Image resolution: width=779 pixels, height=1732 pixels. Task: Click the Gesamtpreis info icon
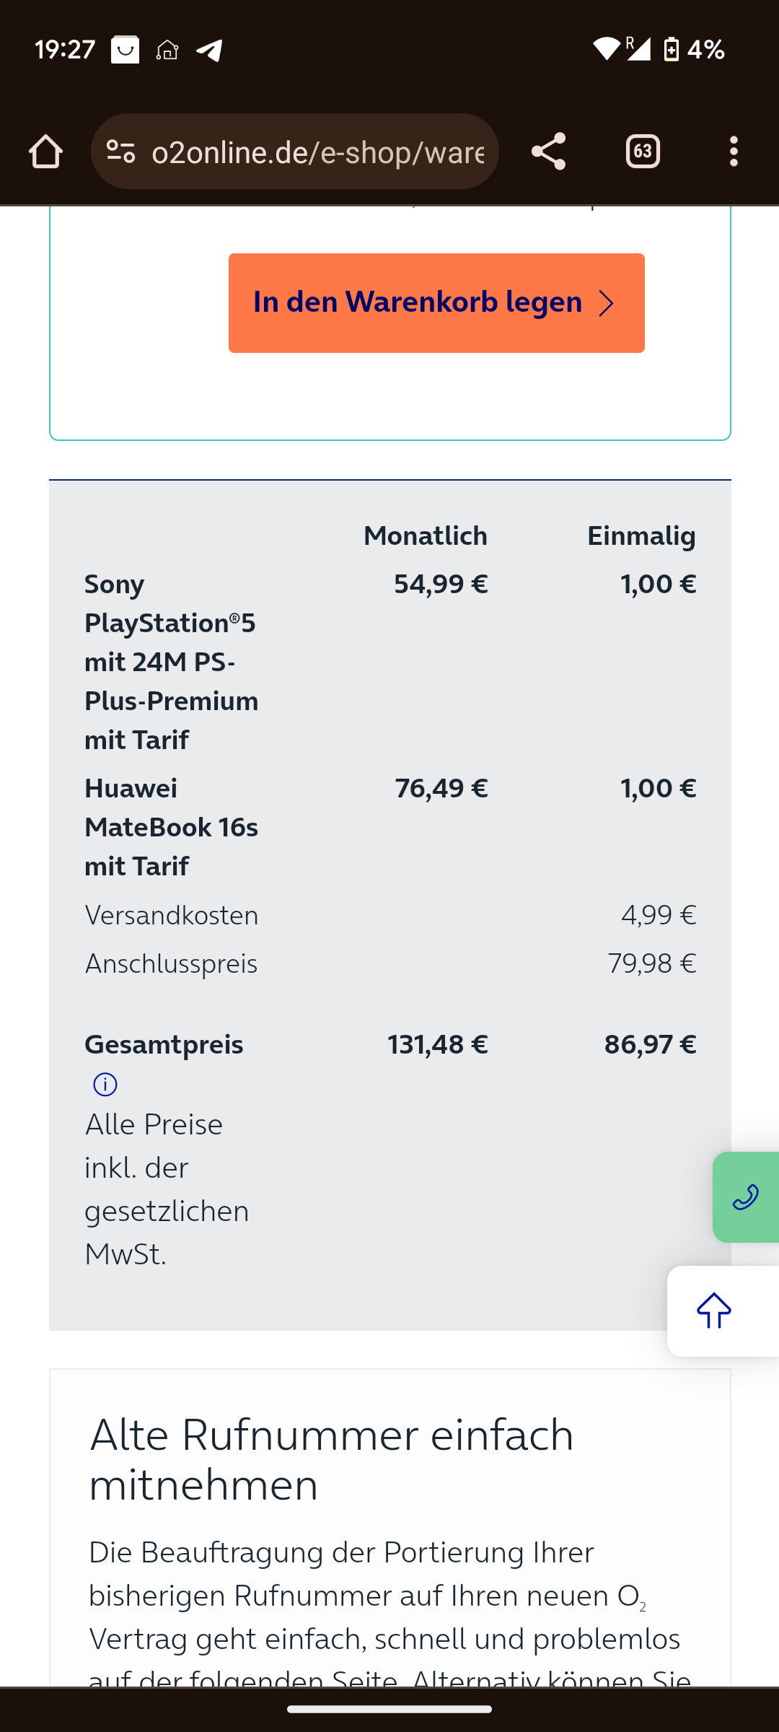105,1084
